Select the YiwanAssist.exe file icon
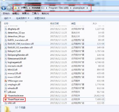Viewport: 119px width, 112px height. pyautogui.click(x=6, y=96)
